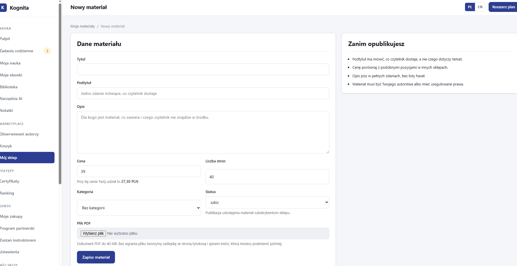Click the Publikacja udostępnia materiał hint
This screenshot has height=266, width=517.
(248, 213)
